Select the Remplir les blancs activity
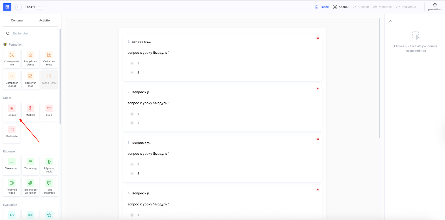This screenshot has height=220, width=445. pyautogui.click(x=30, y=58)
